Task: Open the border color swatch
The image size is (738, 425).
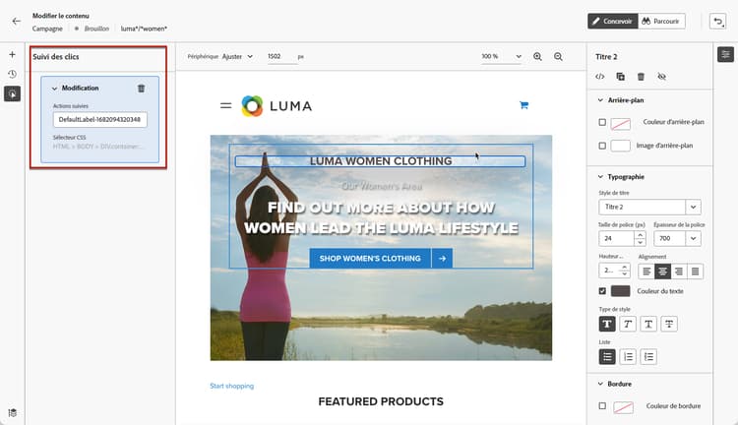Action: [x=623, y=407]
